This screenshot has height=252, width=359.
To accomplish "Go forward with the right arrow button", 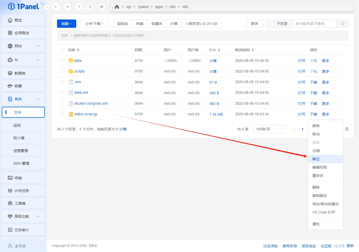I will point(67,7).
